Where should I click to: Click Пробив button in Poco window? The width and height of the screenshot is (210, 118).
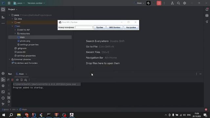point(99,28)
